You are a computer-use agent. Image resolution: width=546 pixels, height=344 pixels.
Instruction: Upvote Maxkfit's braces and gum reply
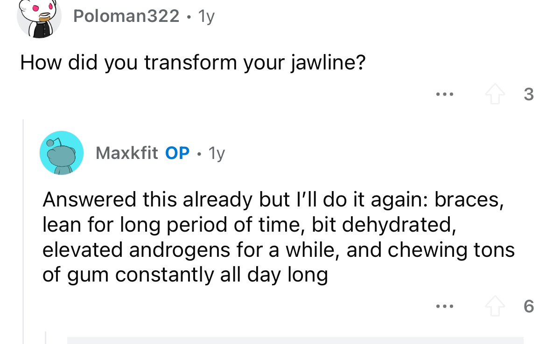pos(495,306)
